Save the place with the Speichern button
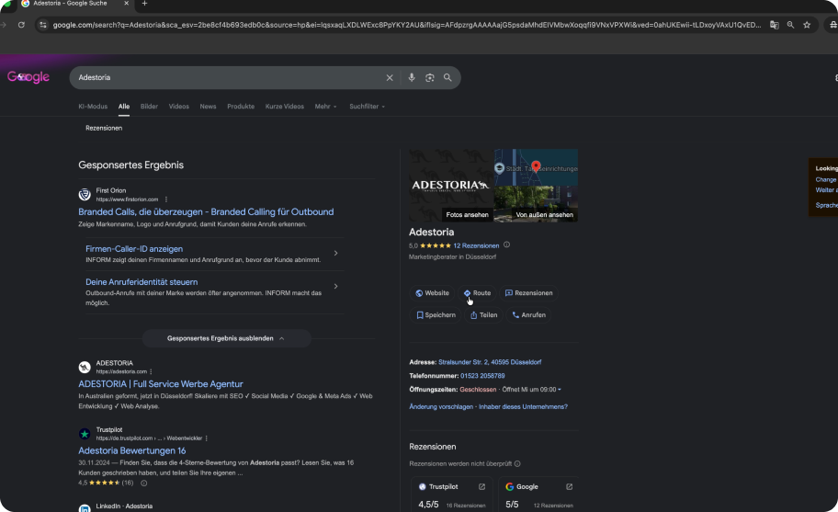The image size is (838, 512). click(x=436, y=315)
